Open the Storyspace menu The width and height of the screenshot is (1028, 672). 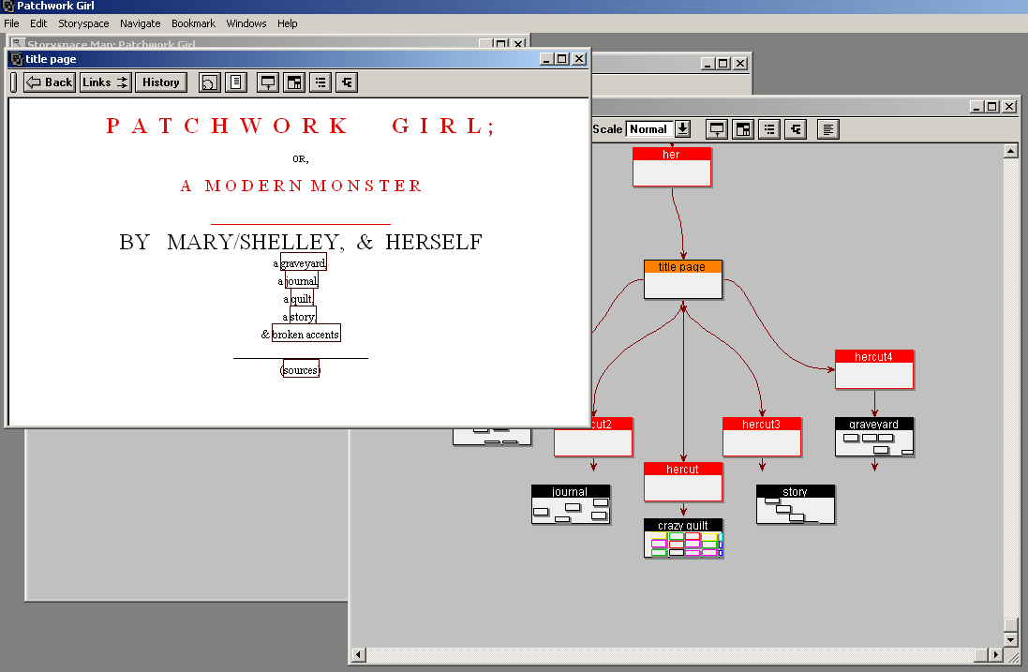pyautogui.click(x=83, y=23)
